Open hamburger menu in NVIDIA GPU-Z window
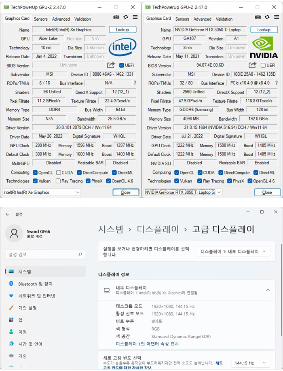The width and height of the screenshot is (283, 371). (x=277, y=17)
